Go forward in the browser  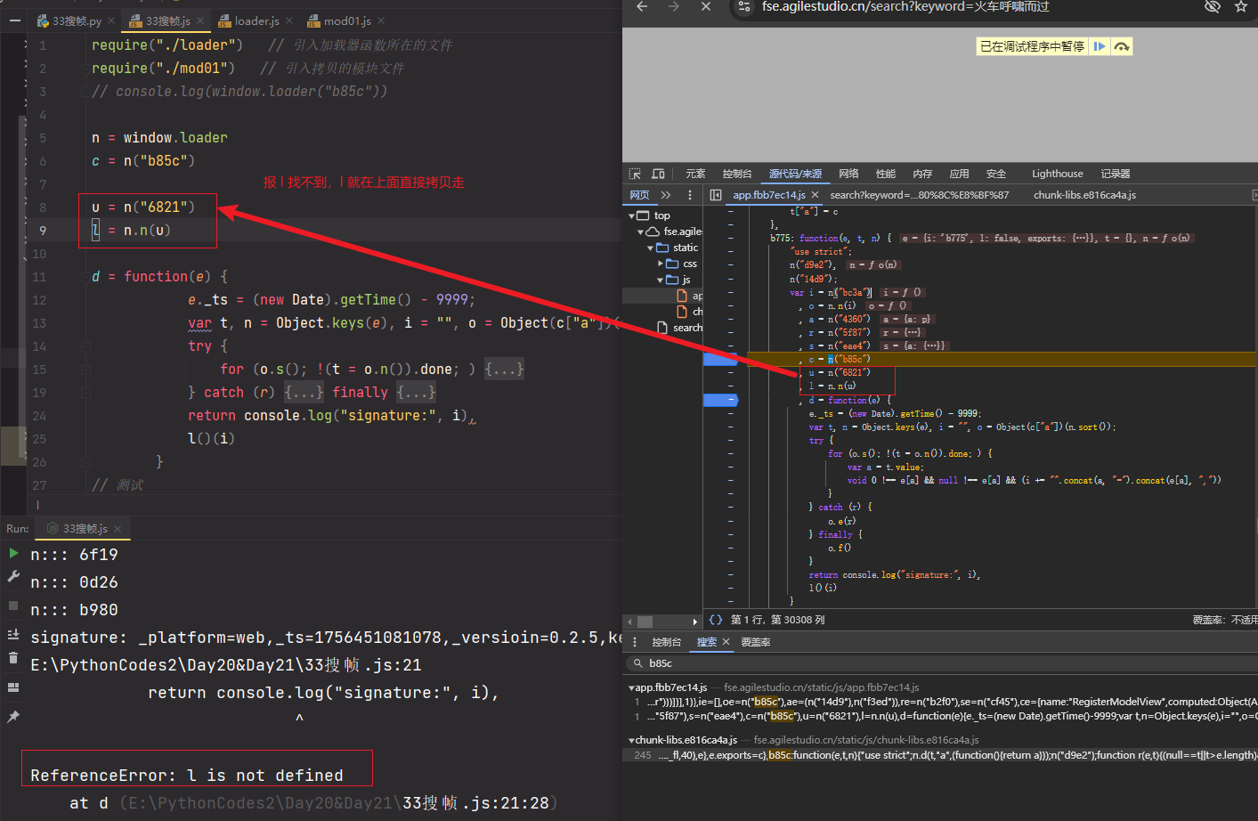(673, 7)
